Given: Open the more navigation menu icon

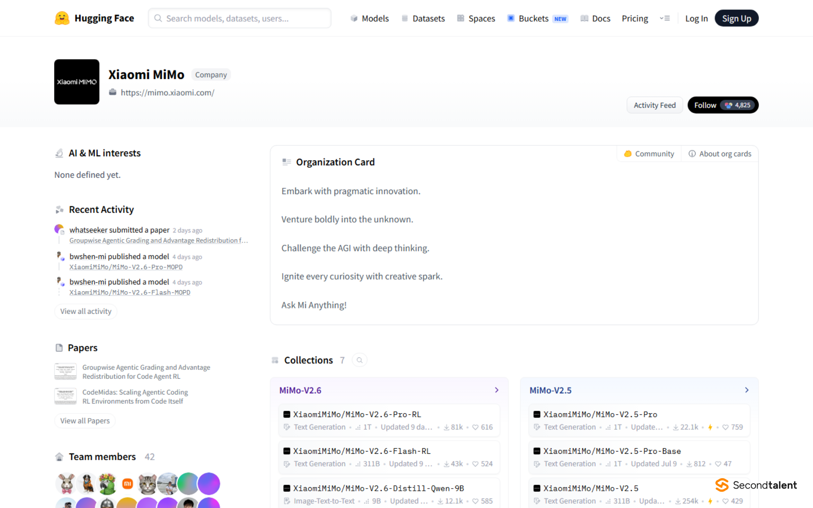Looking at the screenshot, I should pos(664,19).
